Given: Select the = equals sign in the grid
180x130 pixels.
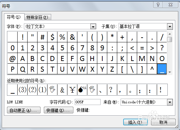Looking at the screenshot, I should click(142, 48).
